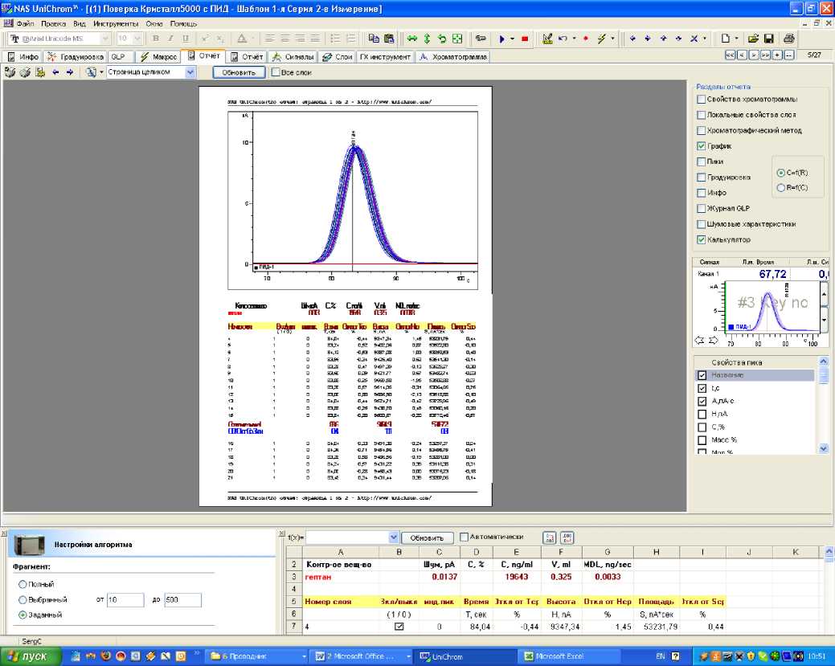
Task: Open the Инструменты menu
Action: click(x=116, y=23)
